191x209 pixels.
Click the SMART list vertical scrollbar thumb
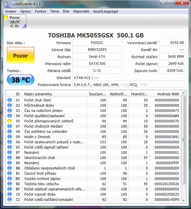[x=183, y=140]
